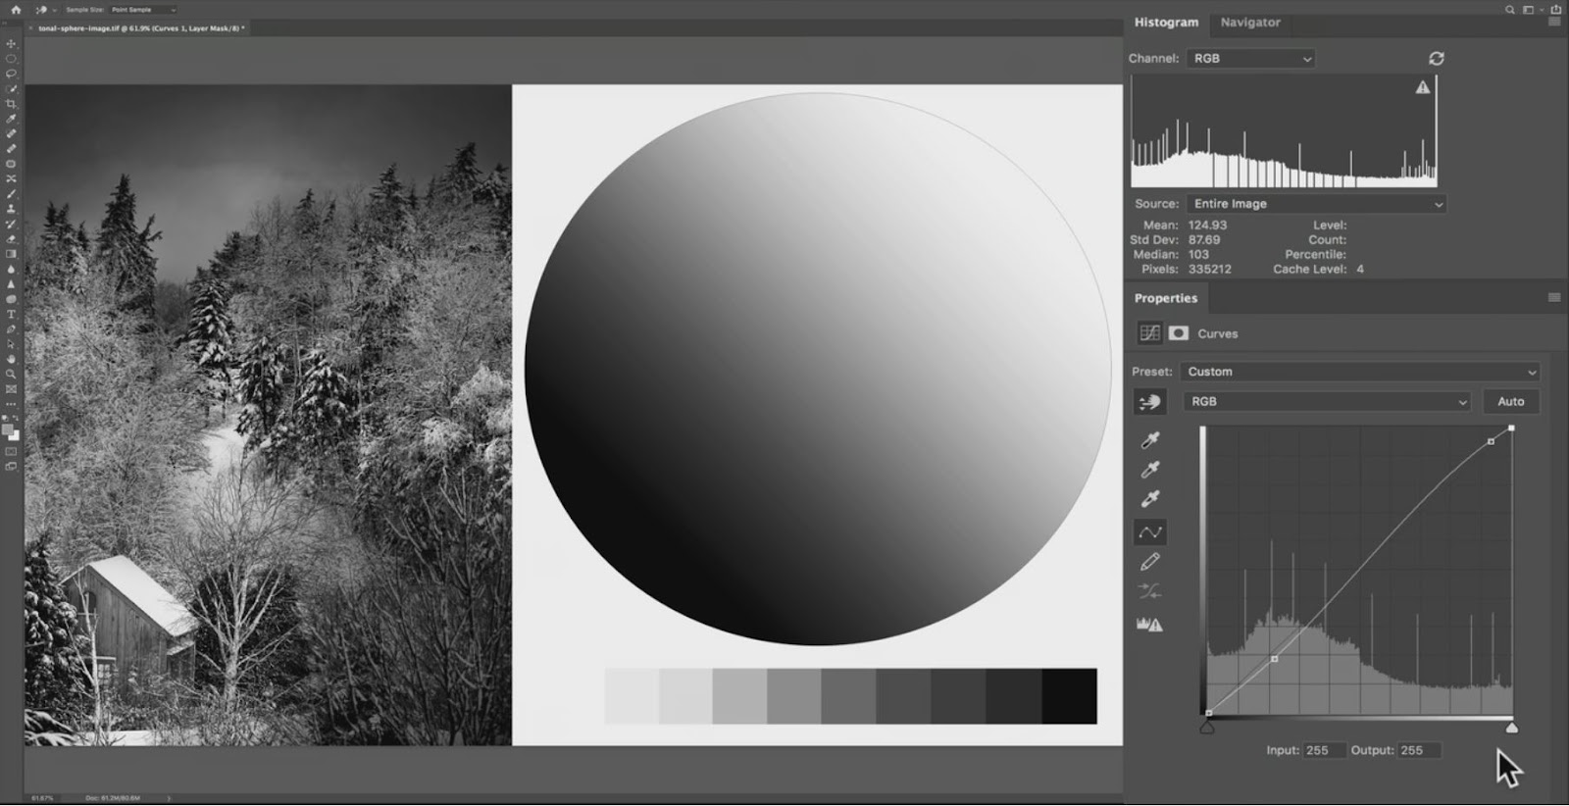Open the workspace switcher icon

coord(1530,9)
